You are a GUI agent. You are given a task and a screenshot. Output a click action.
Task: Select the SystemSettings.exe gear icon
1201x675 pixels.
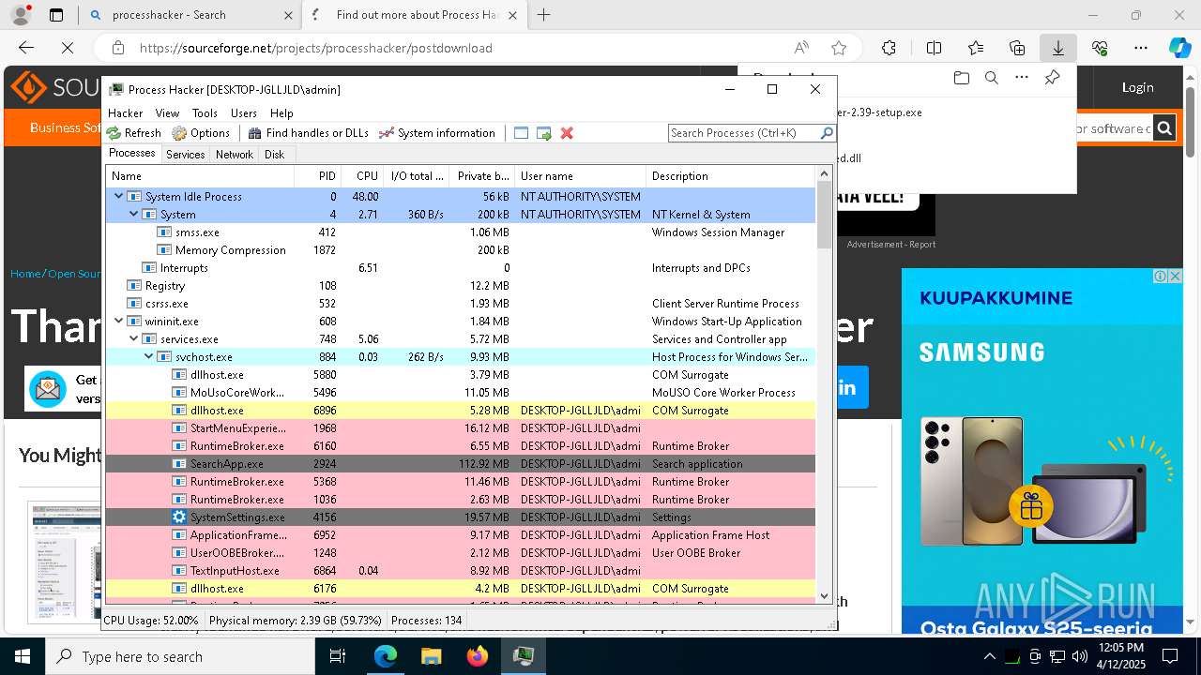tap(179, 517)
